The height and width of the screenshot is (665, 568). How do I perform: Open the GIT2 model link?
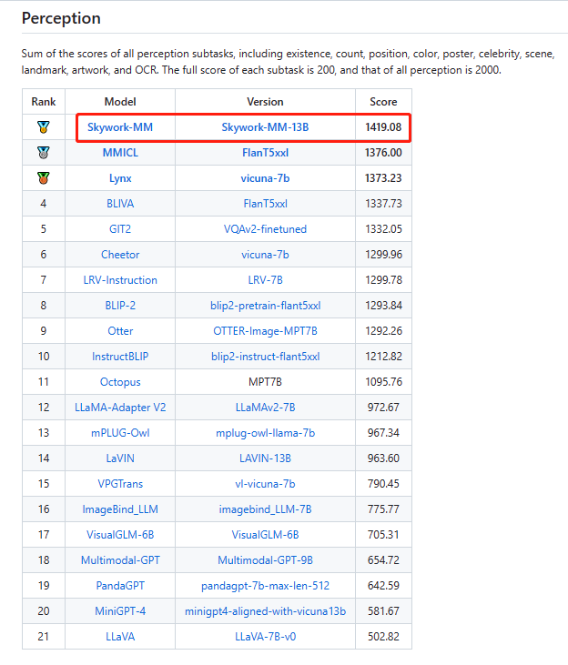point(120,229)
